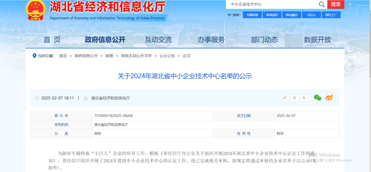Screen dimensions: 371x172
Task: Increase font size with A+ icon
Action: [x=285, y=98]
